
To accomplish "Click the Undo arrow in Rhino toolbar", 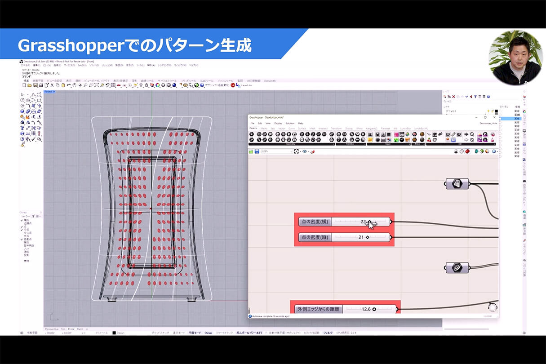I will pos(68,85).
